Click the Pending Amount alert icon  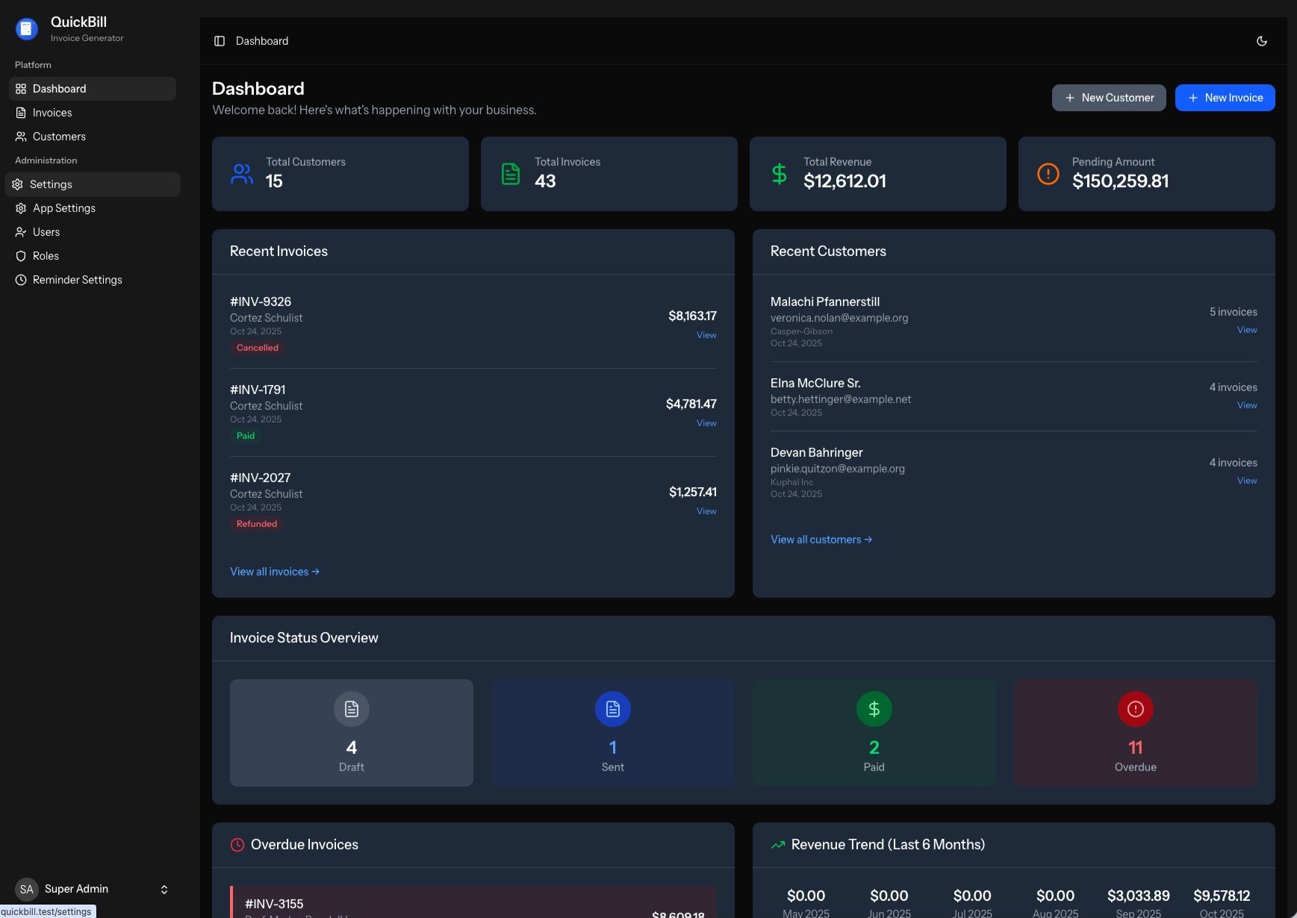tap(1048, 174)
